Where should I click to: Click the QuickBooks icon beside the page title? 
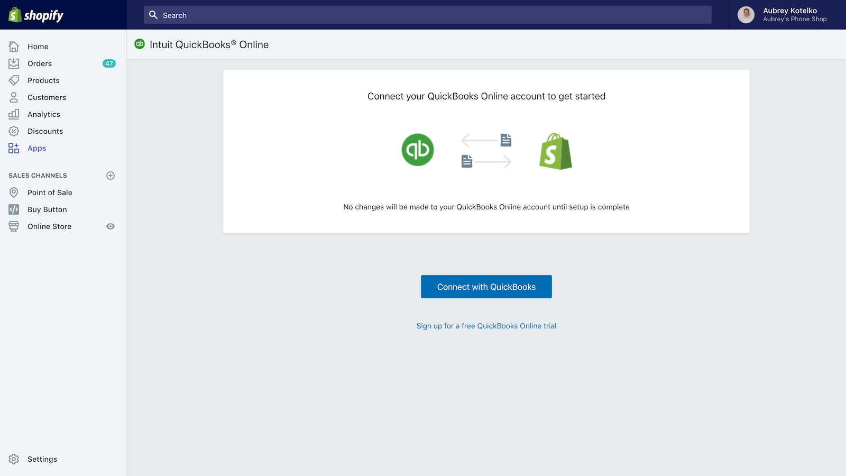[x=140, y=44]
